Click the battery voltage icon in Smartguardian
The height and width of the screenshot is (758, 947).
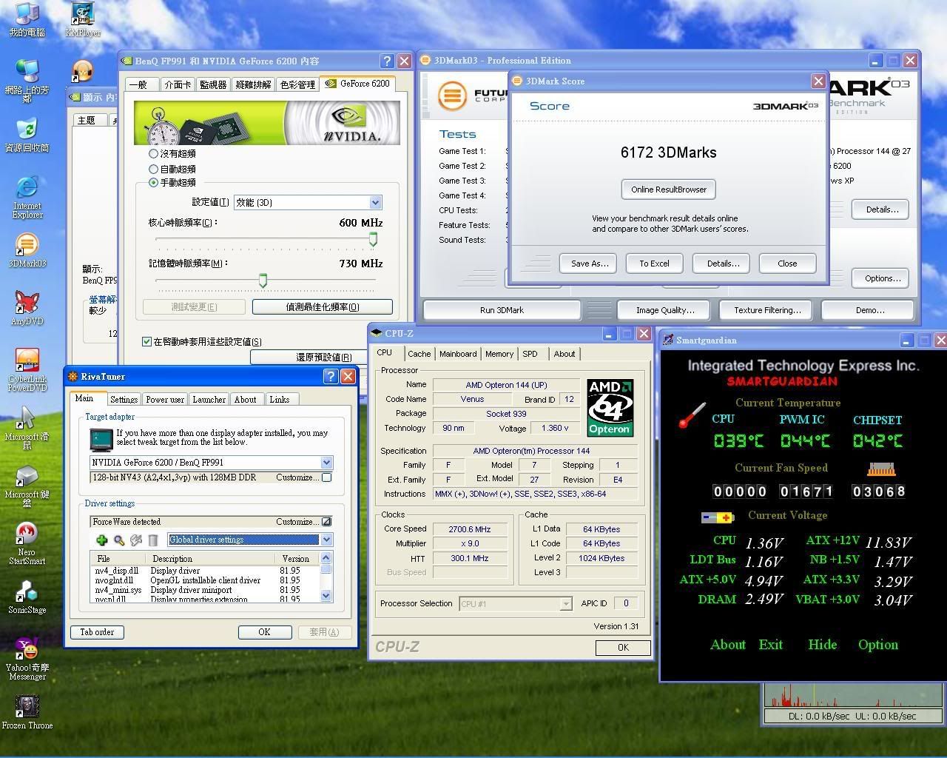pyautogui.click(x=716, y=517)
